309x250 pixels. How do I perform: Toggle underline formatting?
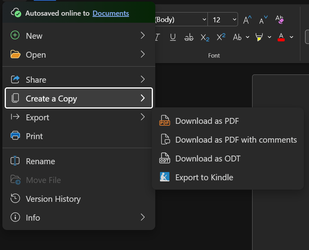pos(173,37)
